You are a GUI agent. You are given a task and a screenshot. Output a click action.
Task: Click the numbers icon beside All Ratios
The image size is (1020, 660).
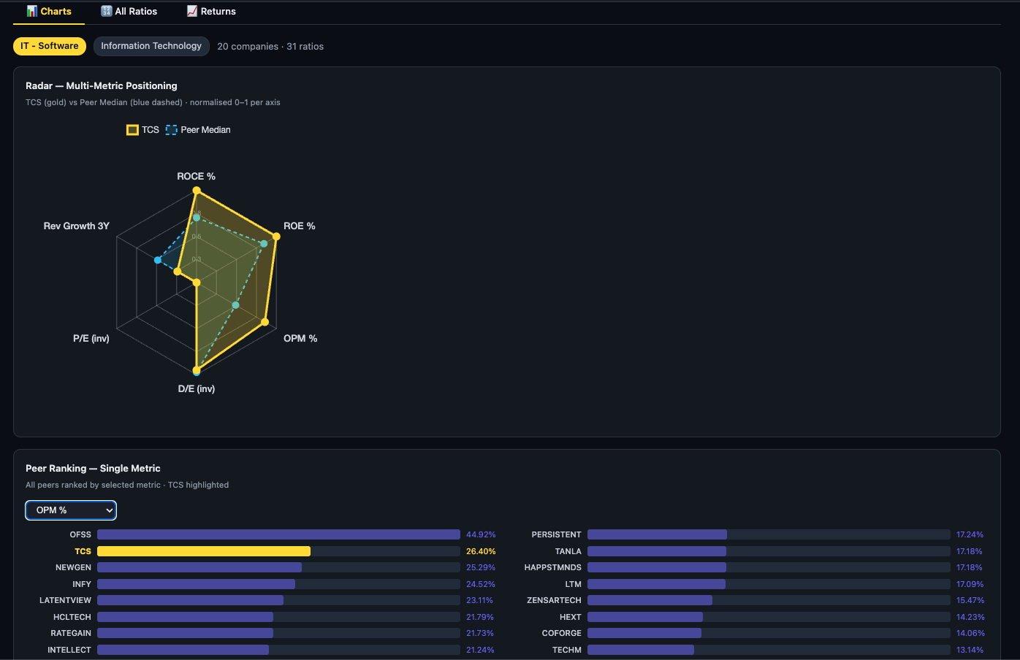[107, 12]
